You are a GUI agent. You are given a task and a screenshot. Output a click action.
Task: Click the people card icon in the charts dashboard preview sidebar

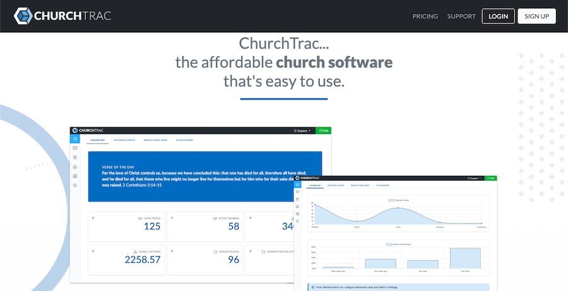(297, 191)
